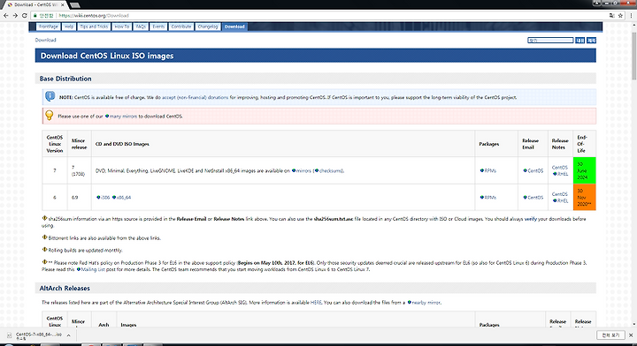Bookmark this page with the star icon
The height and width of the screenshot is (346, 637).
620,15
